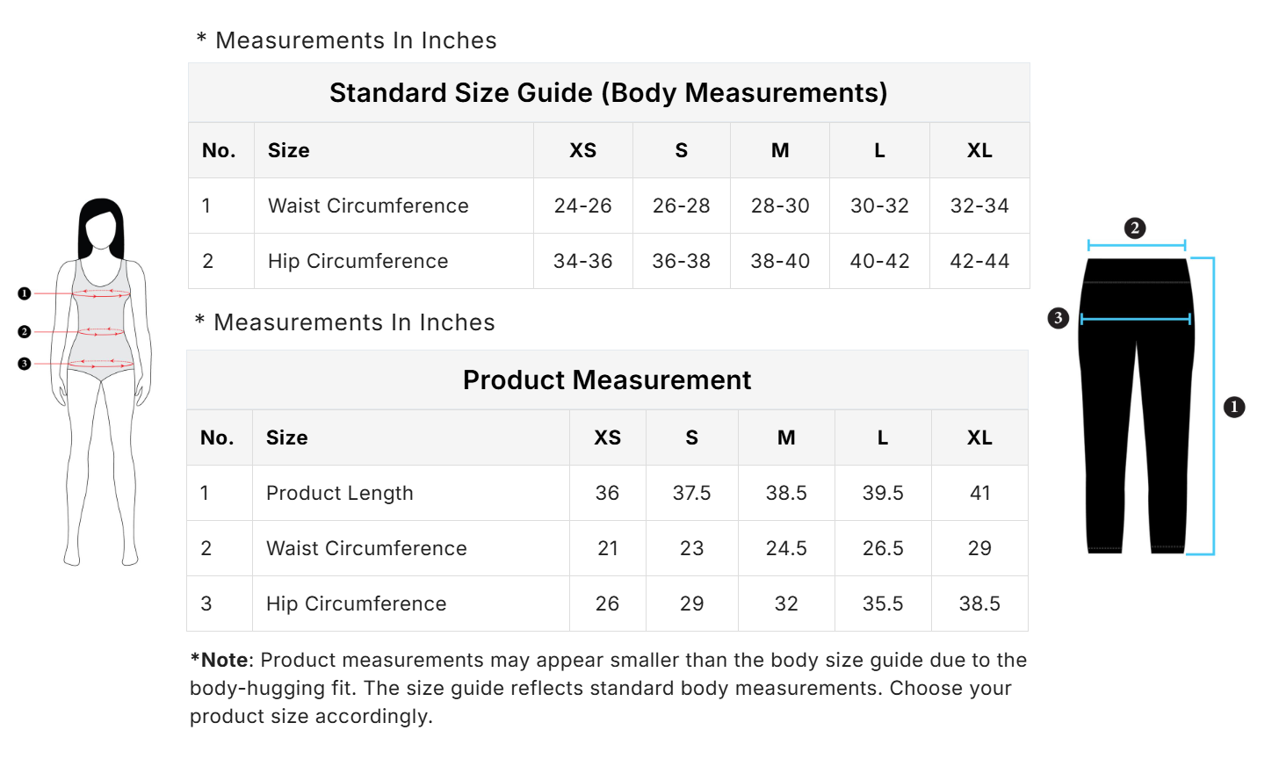Click the Hip Circumference label in the Standard Size Guide
Screen dimensions: 1279x759
(x=358, y=262)
